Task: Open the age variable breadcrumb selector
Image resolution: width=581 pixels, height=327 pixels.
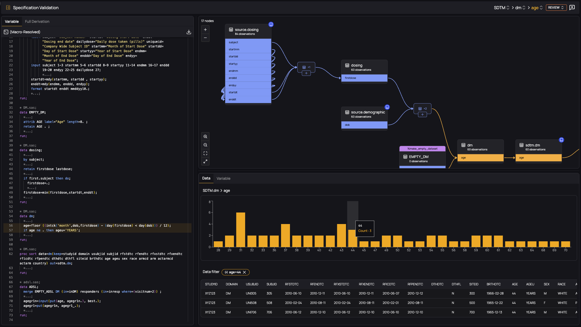Action: (537, 8)
